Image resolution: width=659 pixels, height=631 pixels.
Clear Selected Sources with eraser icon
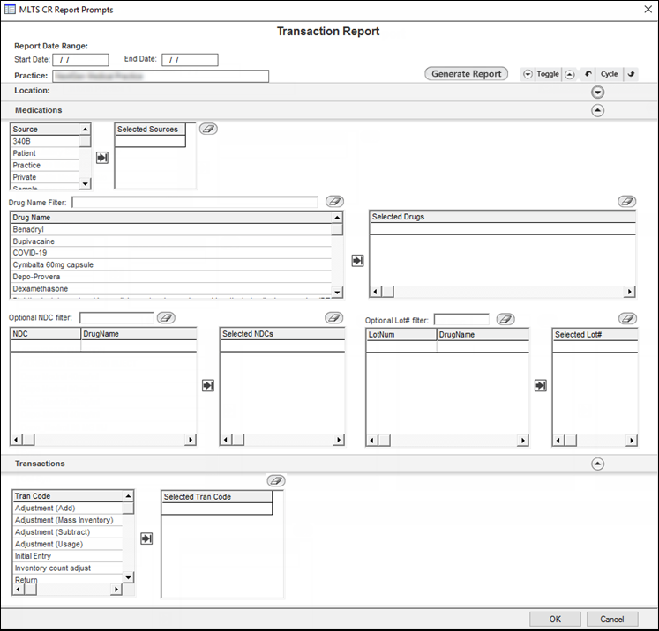click(x=208, y=129)
